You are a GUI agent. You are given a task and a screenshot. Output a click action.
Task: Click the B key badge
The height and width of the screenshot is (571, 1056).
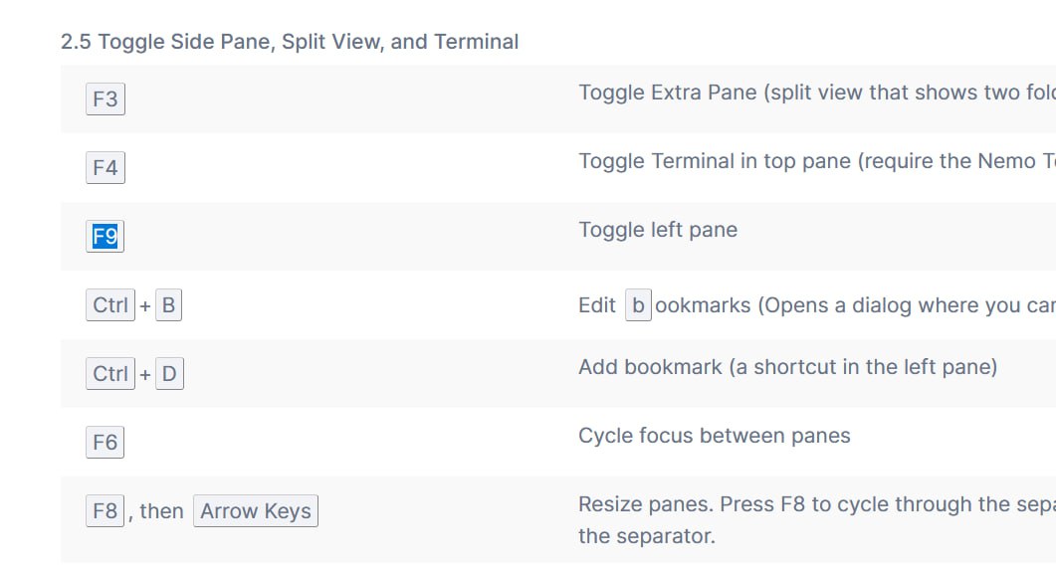pyautogui.click(x=168, y=305)
